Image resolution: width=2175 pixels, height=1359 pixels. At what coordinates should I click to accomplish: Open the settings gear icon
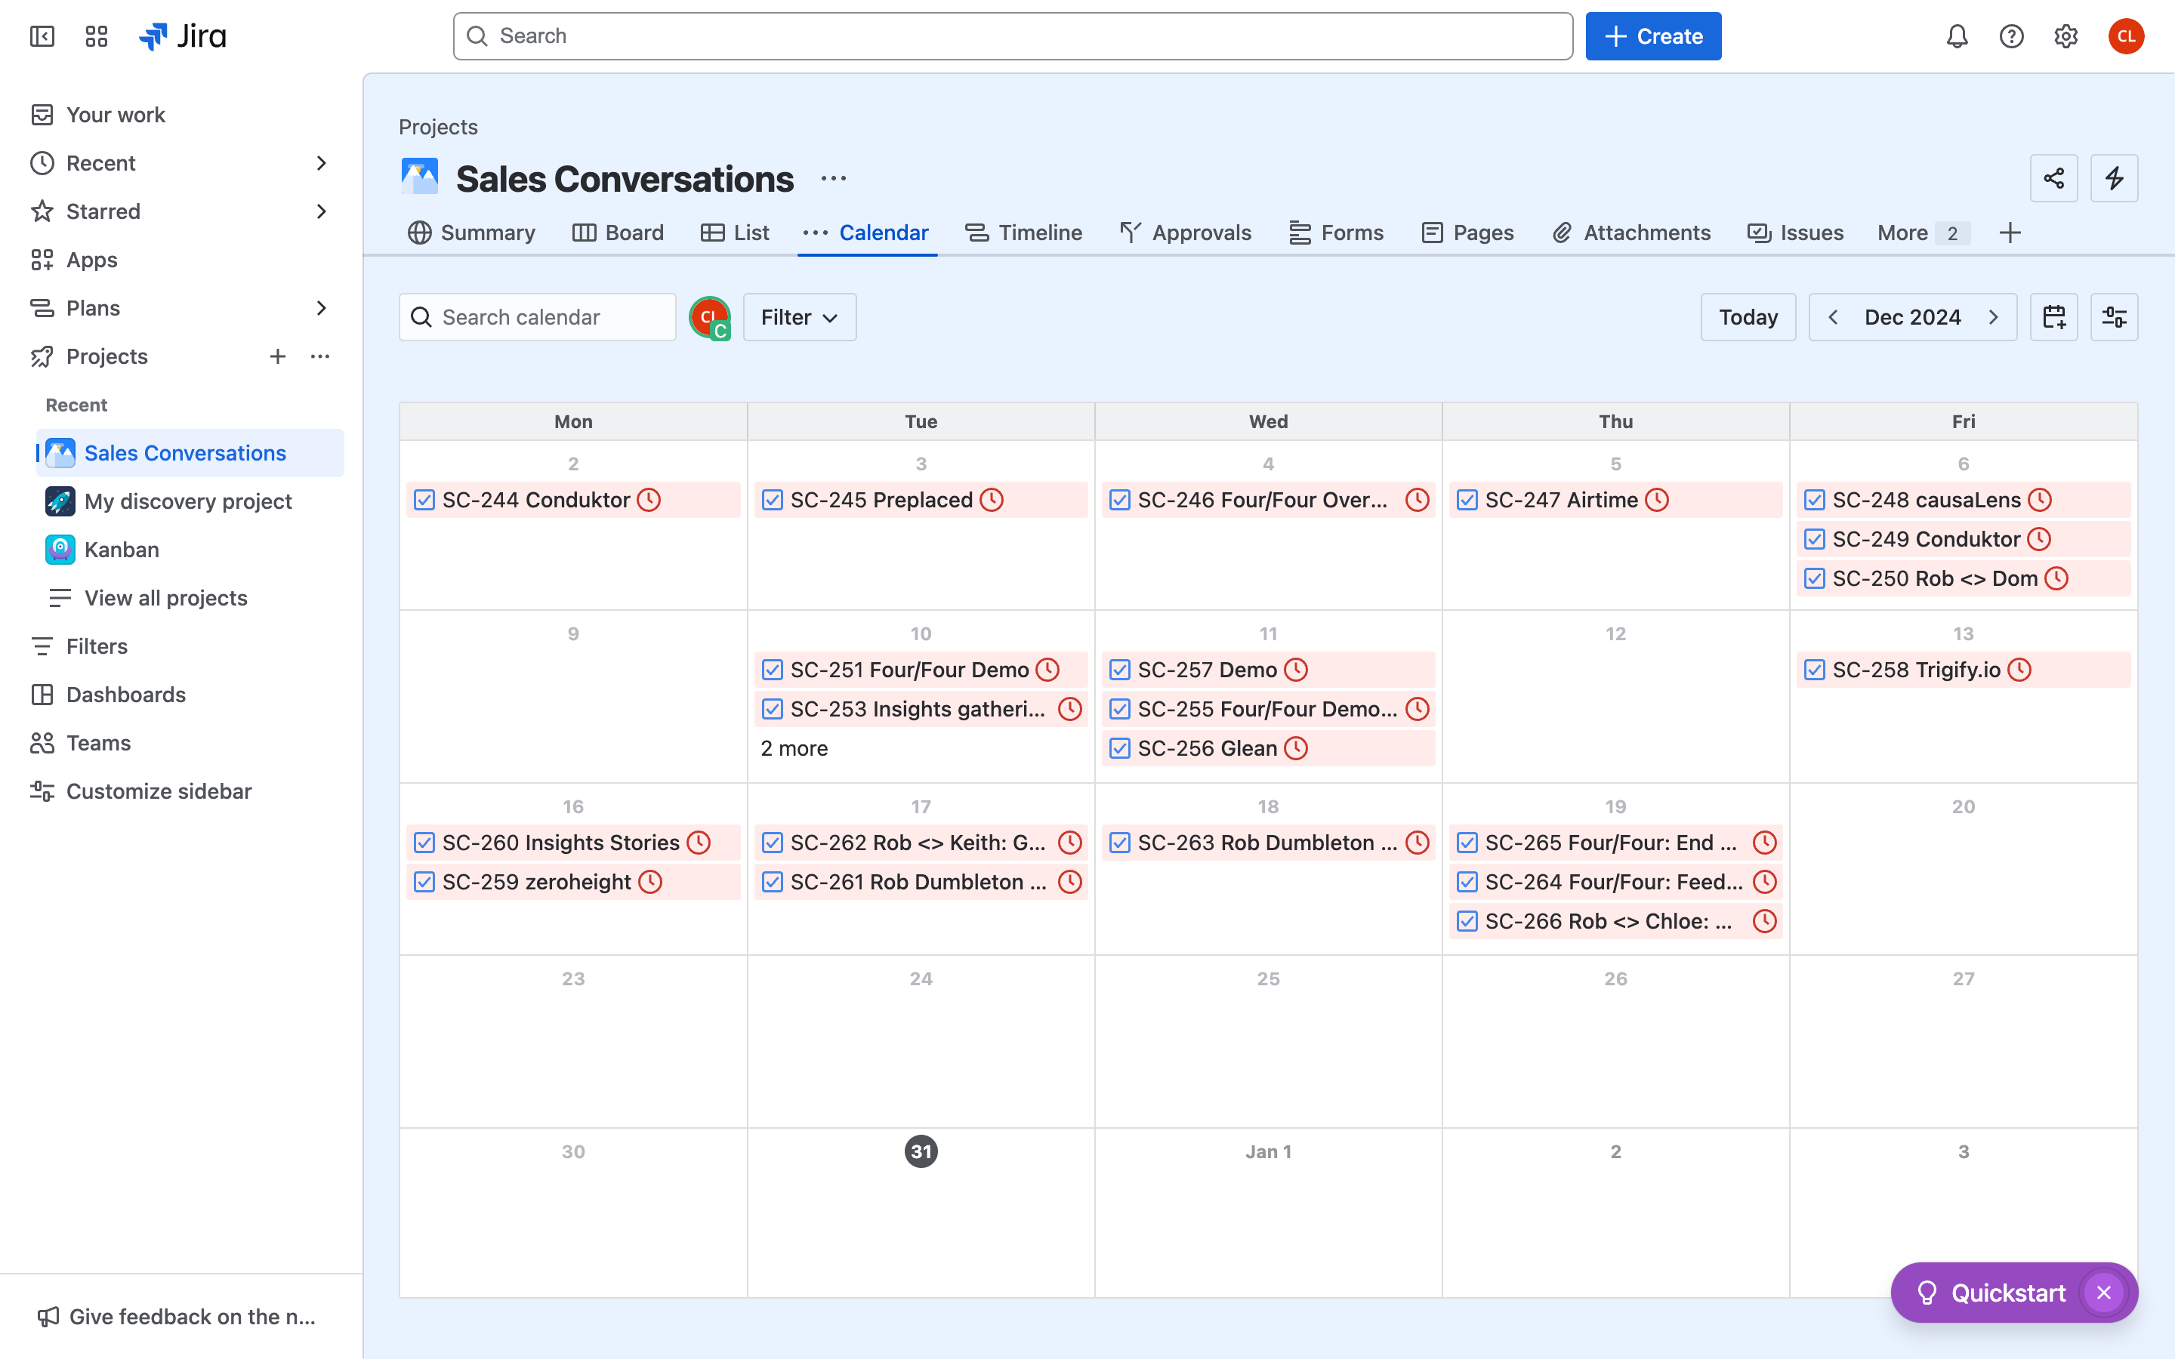[x=2065, y=36]
